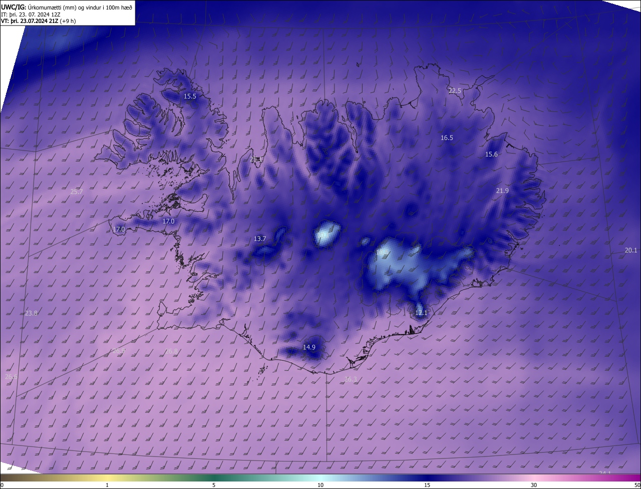Image resolution: width=641 pixels, height=489 pixels.
Task: Click the colorbar tick label 15
Action: click(x=427, y=485)
